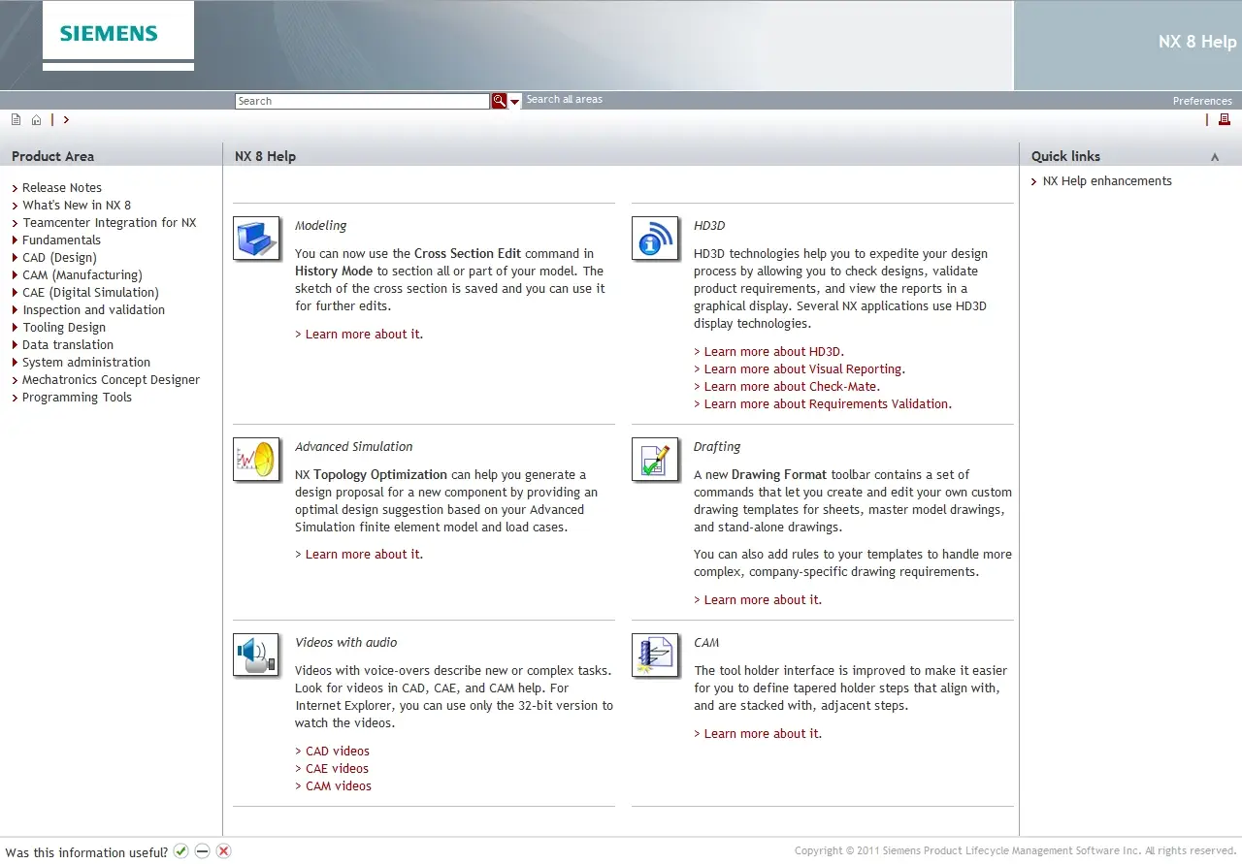This screenshot has width=1242, height=864.
Task: Click the NX 8 Help banner title
Action: click(x=1197, y=42)
